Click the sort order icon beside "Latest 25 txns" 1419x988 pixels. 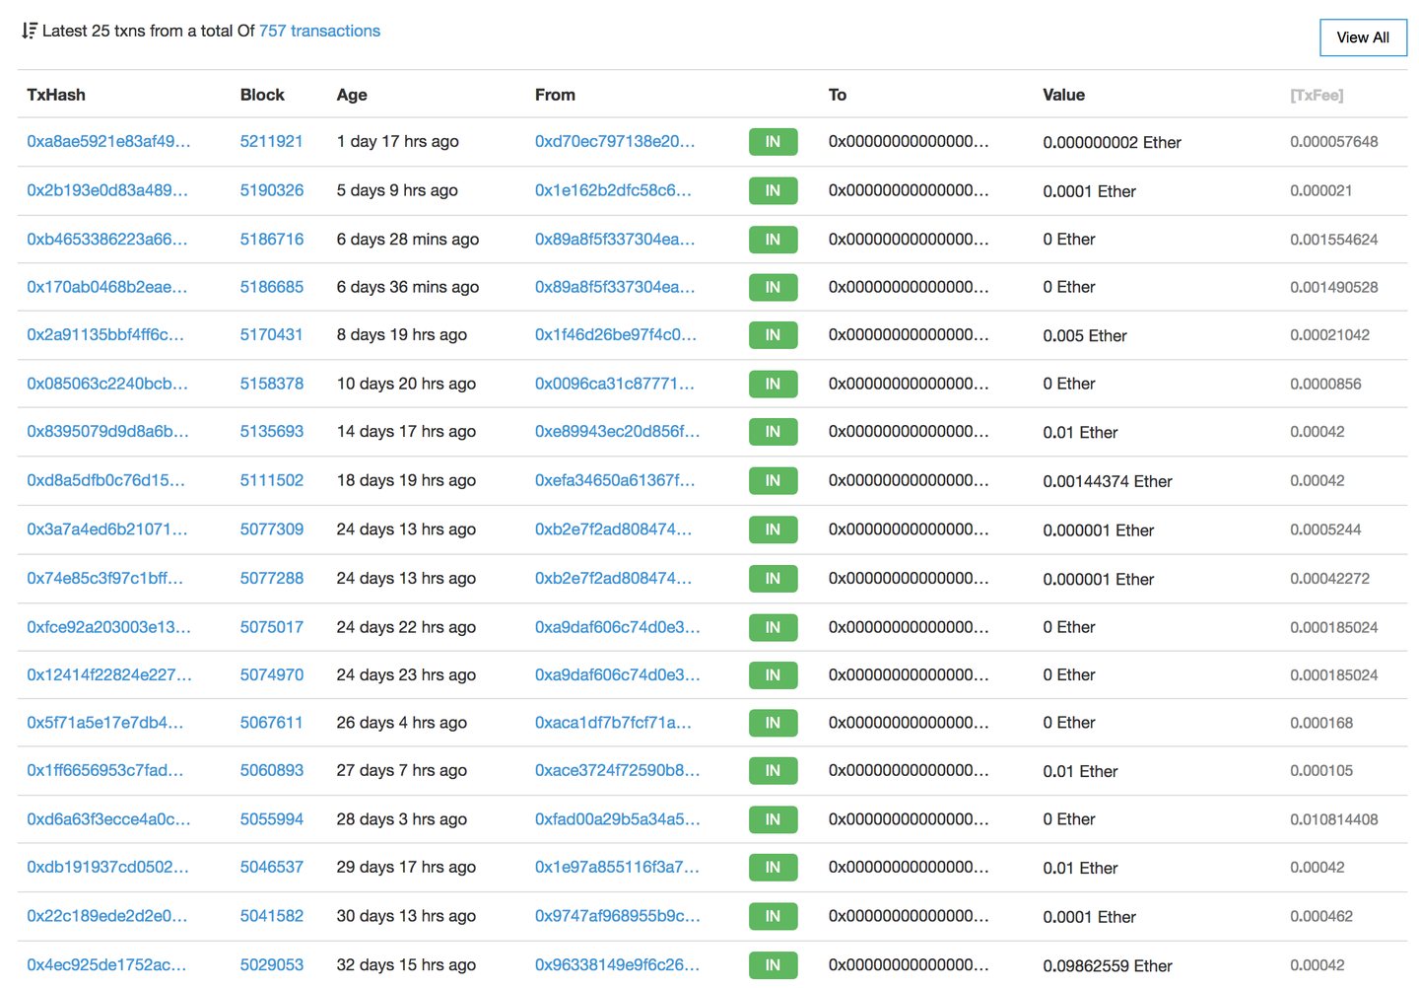[29, 31]
